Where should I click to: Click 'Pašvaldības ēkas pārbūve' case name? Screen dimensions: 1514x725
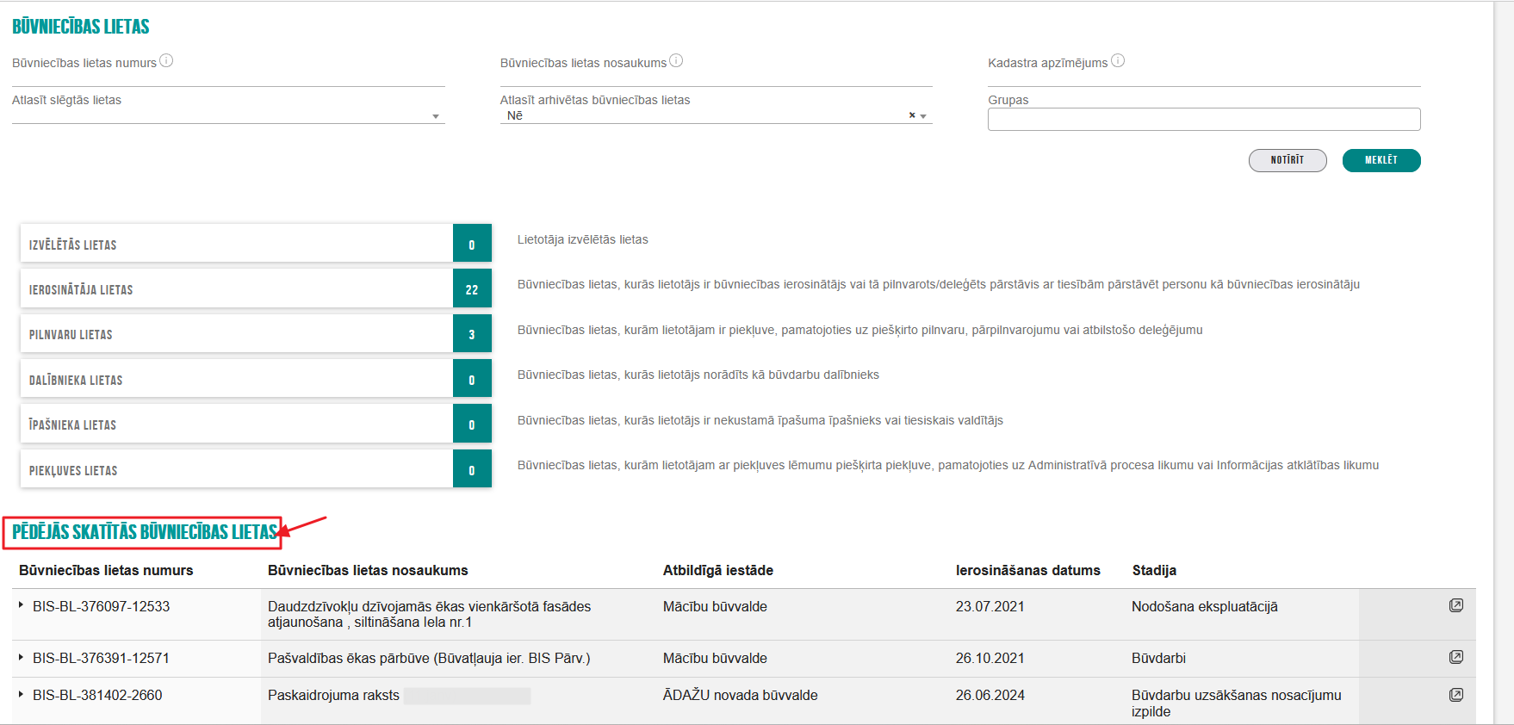pos(429,658)
